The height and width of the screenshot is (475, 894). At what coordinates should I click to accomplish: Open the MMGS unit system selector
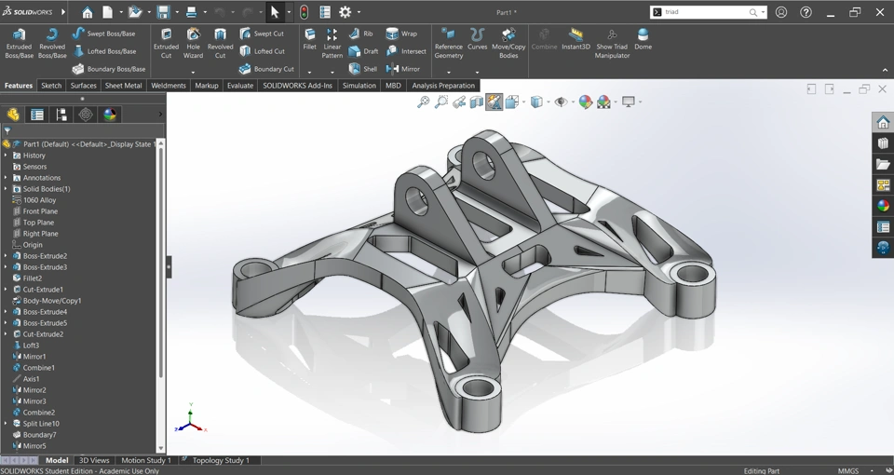point(848,471)
